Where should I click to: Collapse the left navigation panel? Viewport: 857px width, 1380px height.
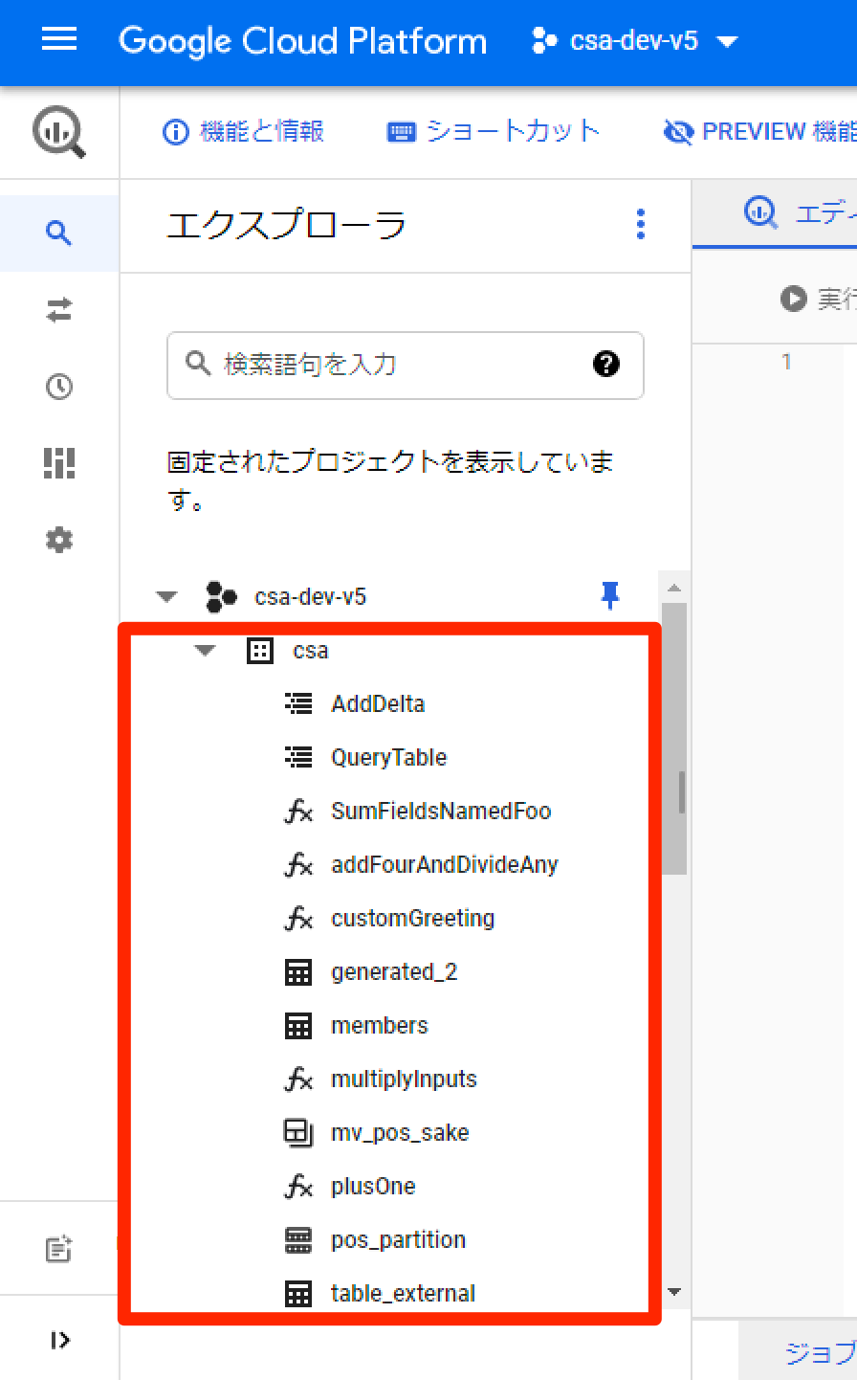pyautogui.click(x=58, y=1340)
